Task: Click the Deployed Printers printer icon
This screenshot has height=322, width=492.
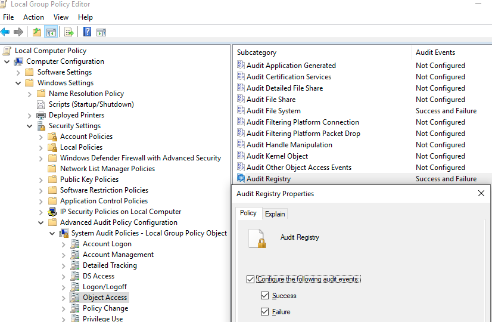Action: (41, 115)
